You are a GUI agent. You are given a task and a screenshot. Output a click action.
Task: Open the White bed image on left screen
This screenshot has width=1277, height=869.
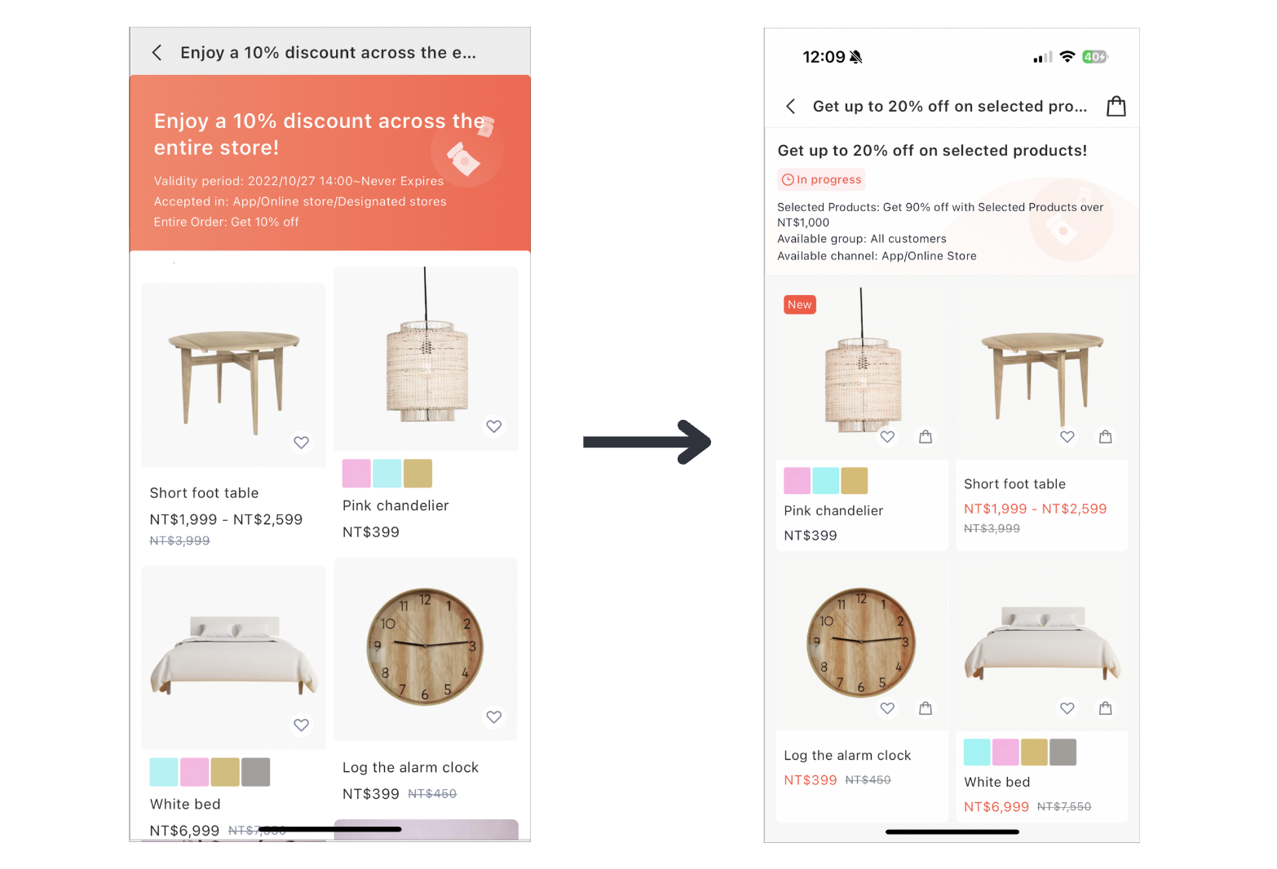[233, 657]
